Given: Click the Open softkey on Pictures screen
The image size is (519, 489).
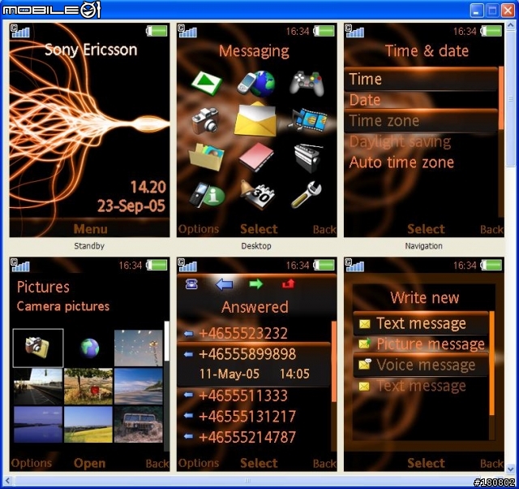Looking at the screenshot, I should point(89,464).
